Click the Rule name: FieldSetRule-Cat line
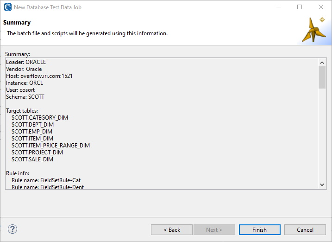The height and width of the screenshot is (242, 332). 46,180
